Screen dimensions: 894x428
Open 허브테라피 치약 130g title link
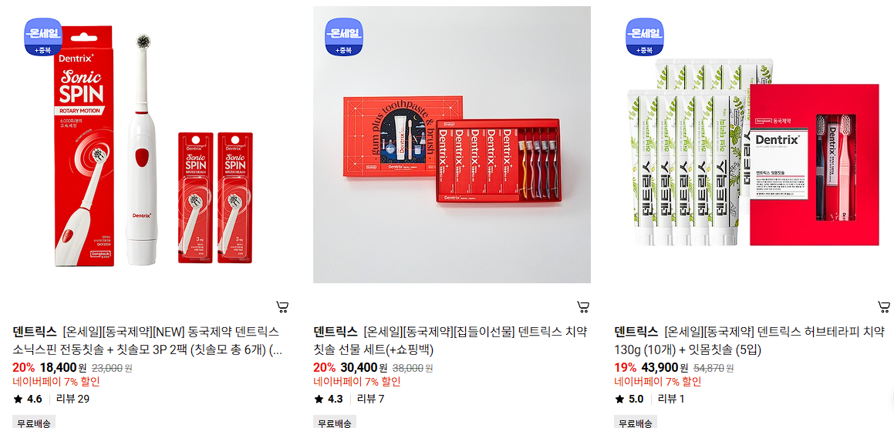(749, 340)
